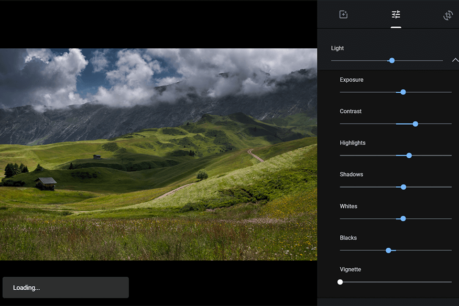This screenshot has width=459, height=306.
Task: Open the crop and rotate tab
Action: (448, 15)
